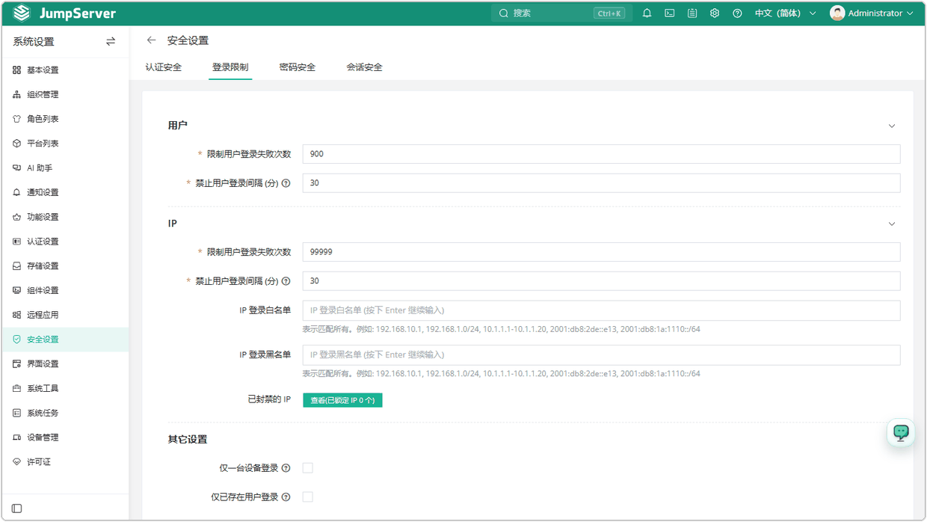Open 远程应用 in the sidebar

(64, 315)
